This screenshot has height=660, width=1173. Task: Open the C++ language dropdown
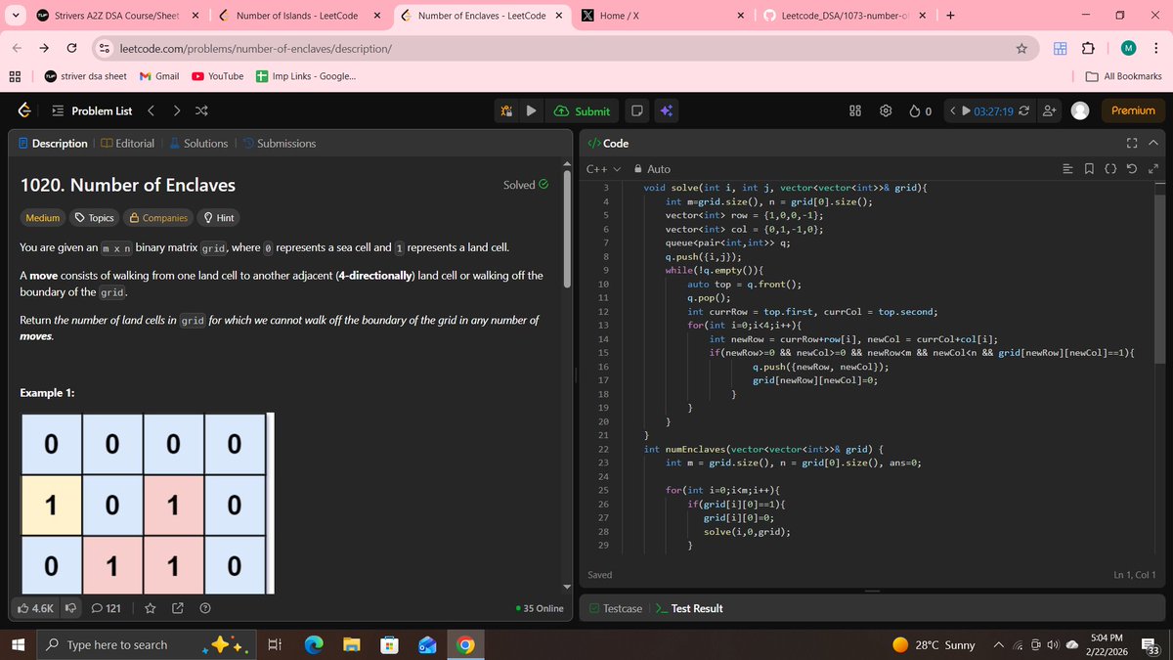click(603, 169)
